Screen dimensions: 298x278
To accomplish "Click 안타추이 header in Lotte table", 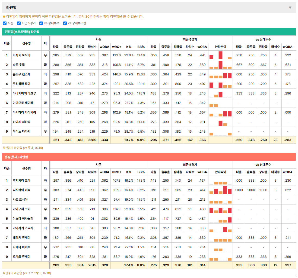I will point(220,172).
